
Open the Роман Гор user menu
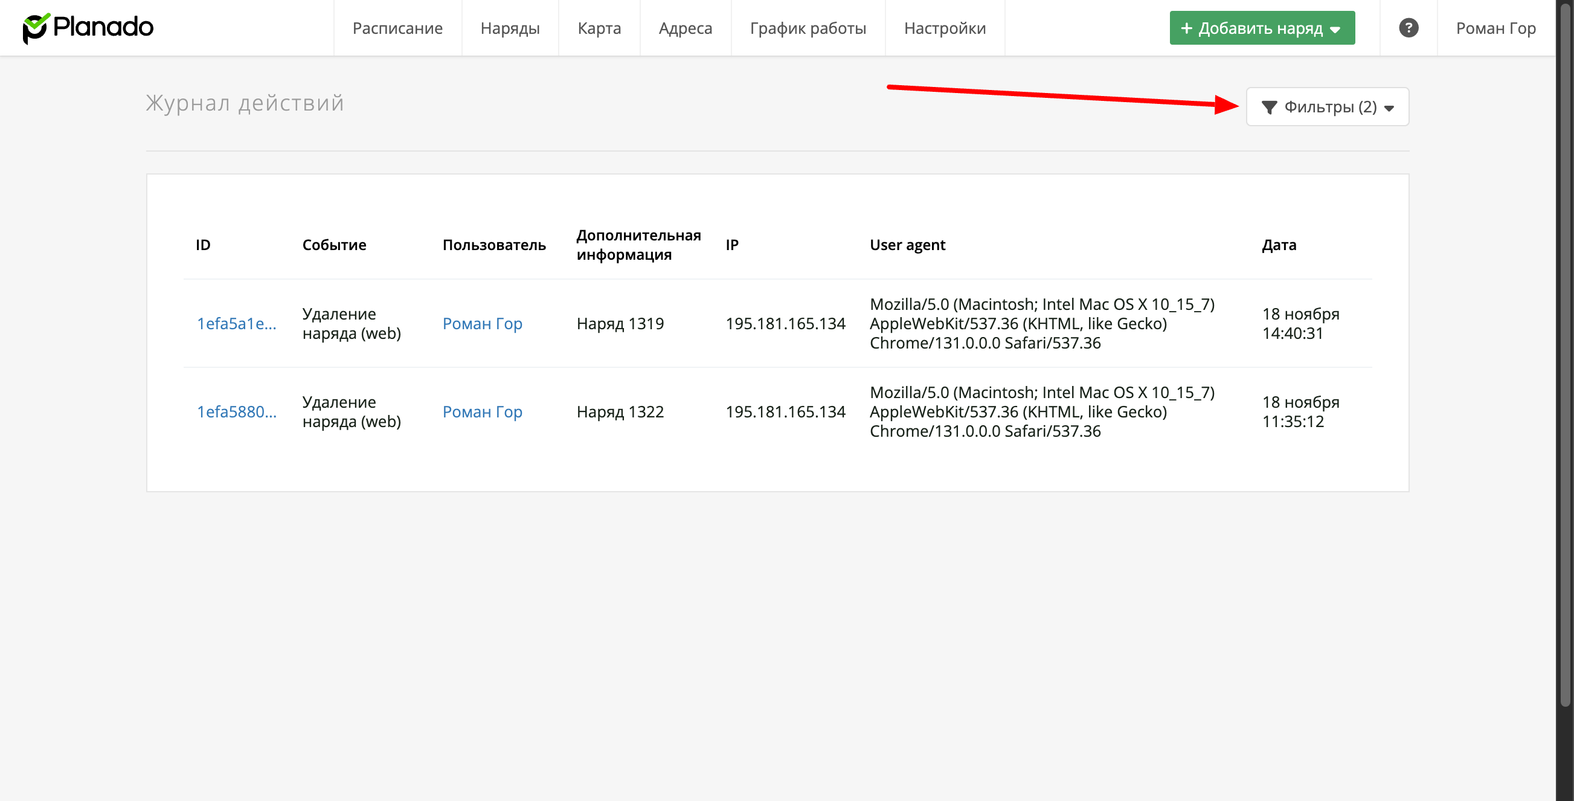tap(1495, 28)
